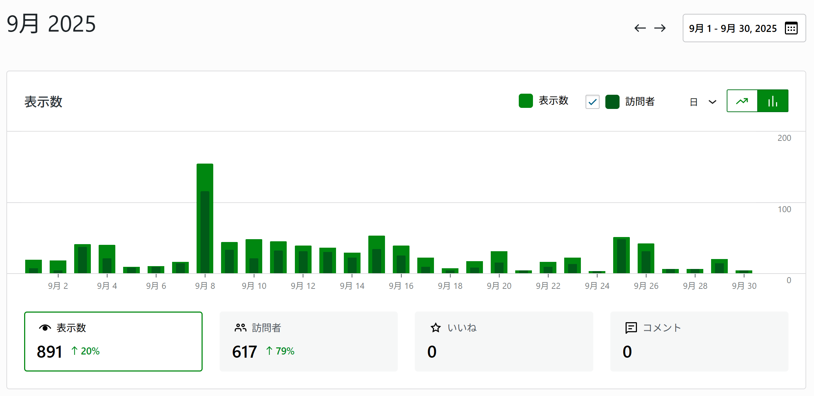Select the 表示数 stats tab showing 891
This screenshot has height=396, width=814.
(x=113, y=341)
